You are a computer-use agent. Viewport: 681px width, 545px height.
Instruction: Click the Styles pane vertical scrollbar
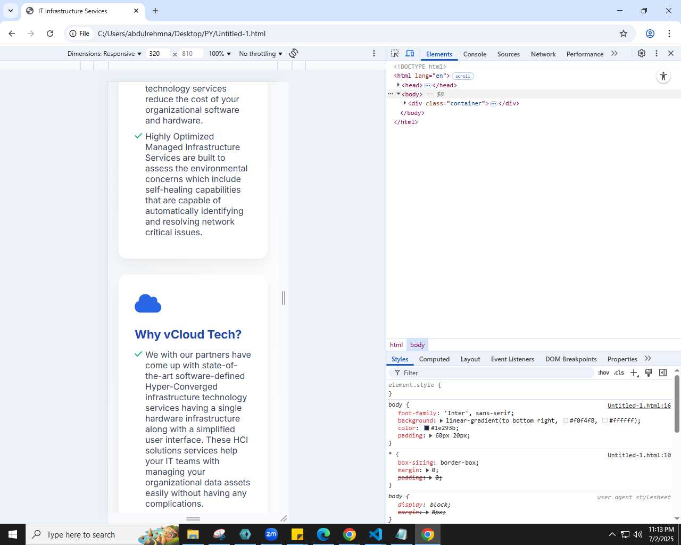[x=677, y=404]
